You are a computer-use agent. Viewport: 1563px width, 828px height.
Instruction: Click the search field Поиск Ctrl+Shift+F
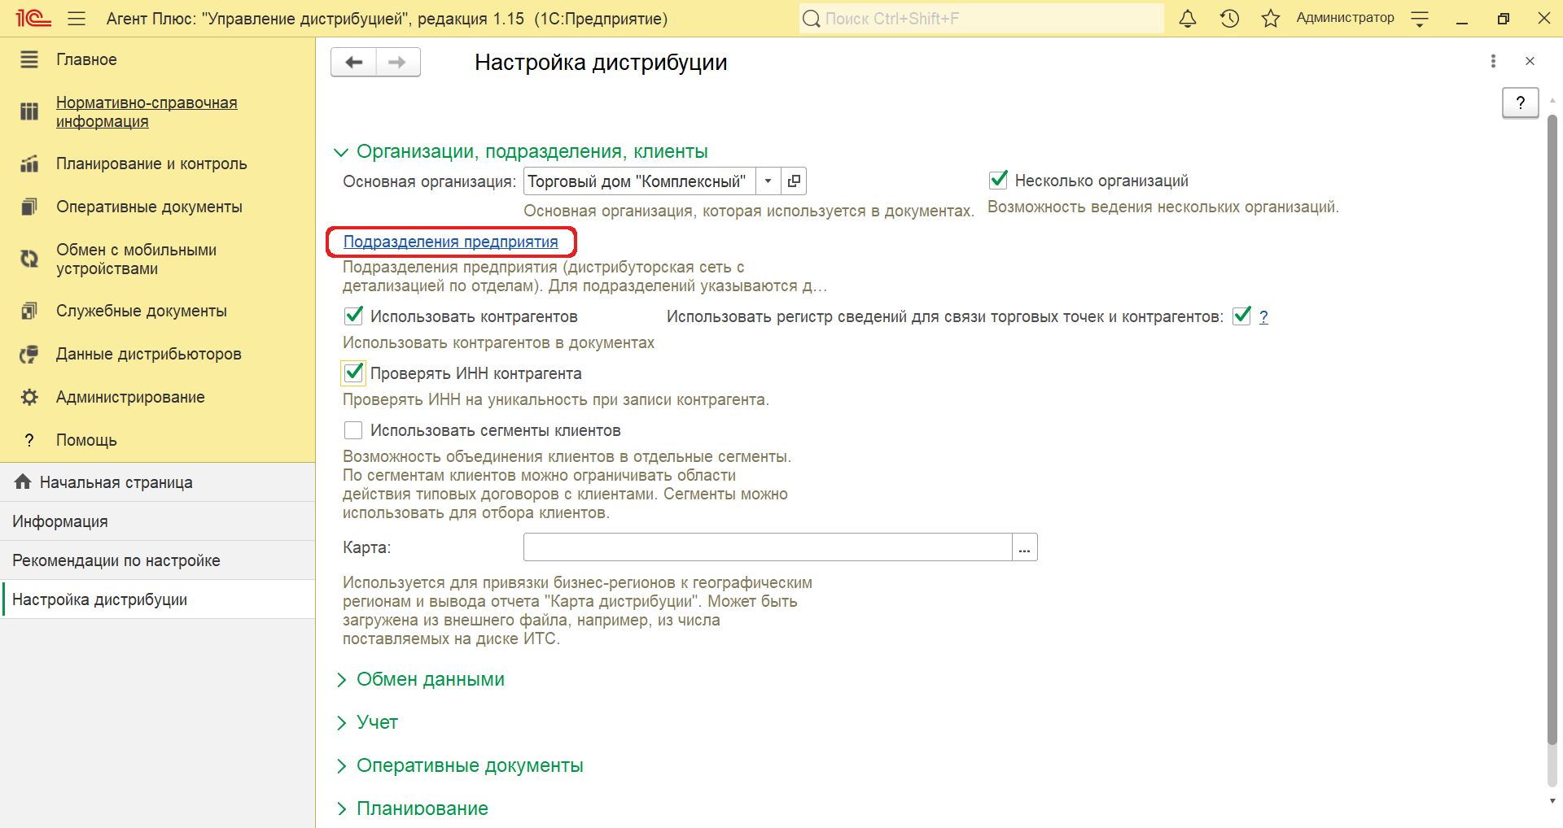click(x=981, y=19)
